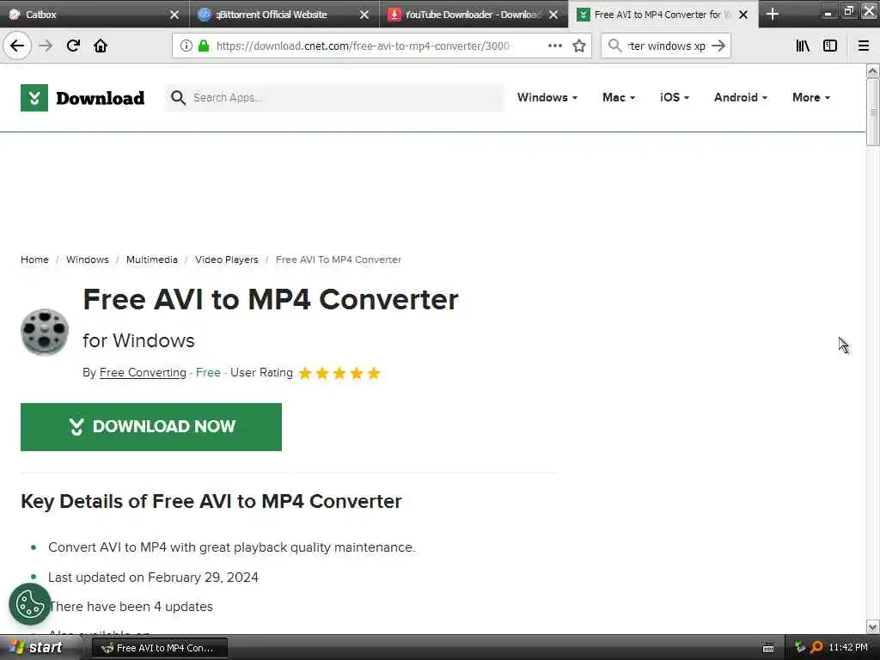
Task: Open the Video Players breadcrumb link
Action: coord(227,260)
